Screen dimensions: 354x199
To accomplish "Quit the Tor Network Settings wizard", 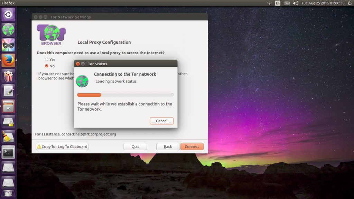I will (135, 146).
